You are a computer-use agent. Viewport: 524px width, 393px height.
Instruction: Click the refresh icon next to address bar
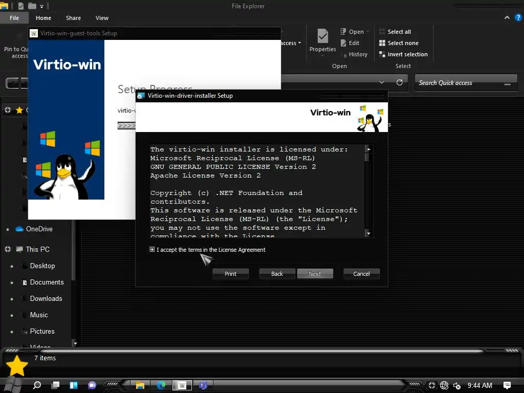click(400, 82)
